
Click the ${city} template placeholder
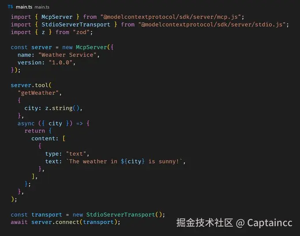[133, 161]
